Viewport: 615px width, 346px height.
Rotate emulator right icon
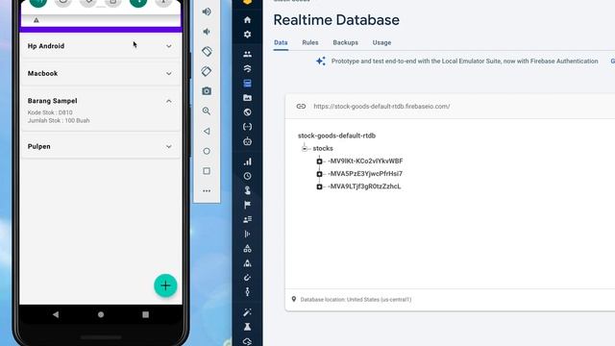207,71
